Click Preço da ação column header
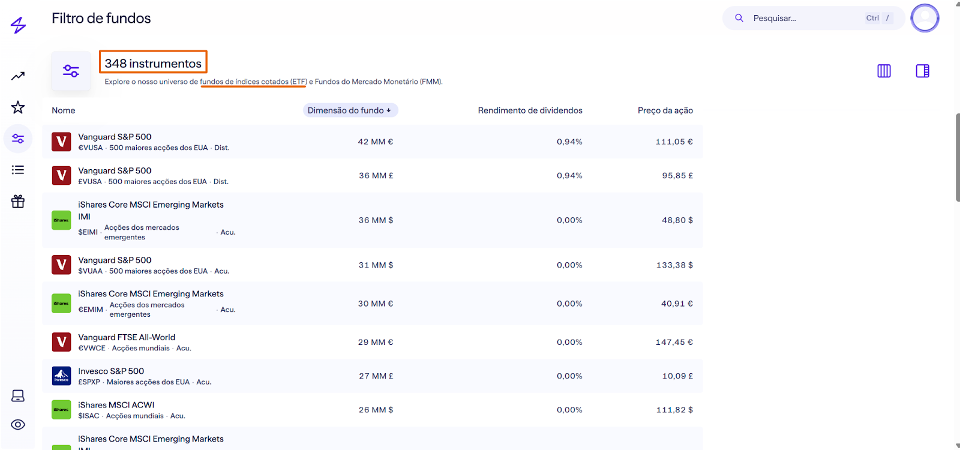The image size is (960, 450). click(x=665, y=110)
